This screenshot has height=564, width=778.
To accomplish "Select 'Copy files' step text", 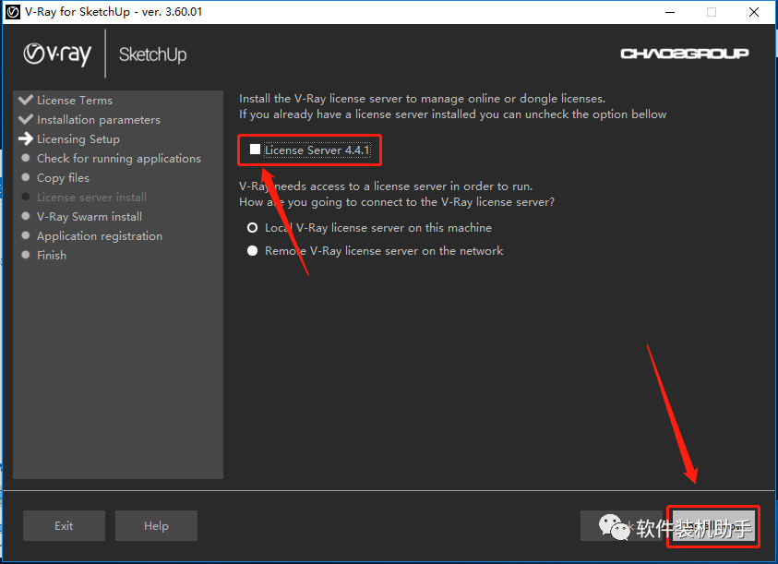I will (63, 178).
